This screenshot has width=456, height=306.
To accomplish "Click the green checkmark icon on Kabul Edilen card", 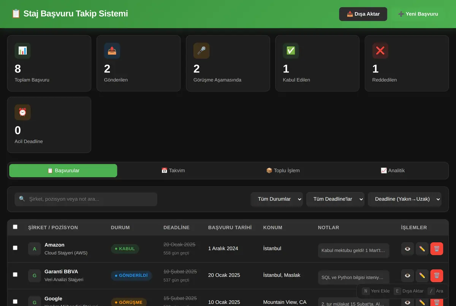I will [291, 51].
